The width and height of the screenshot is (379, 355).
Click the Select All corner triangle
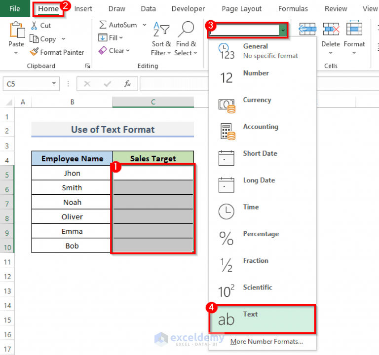point(9,102)
